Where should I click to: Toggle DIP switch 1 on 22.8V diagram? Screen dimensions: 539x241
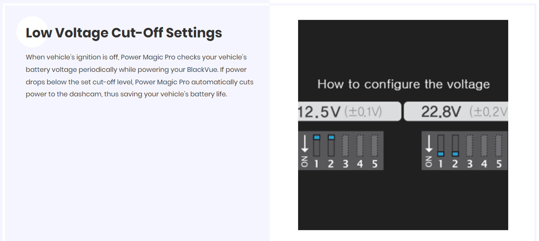[440, 145]
